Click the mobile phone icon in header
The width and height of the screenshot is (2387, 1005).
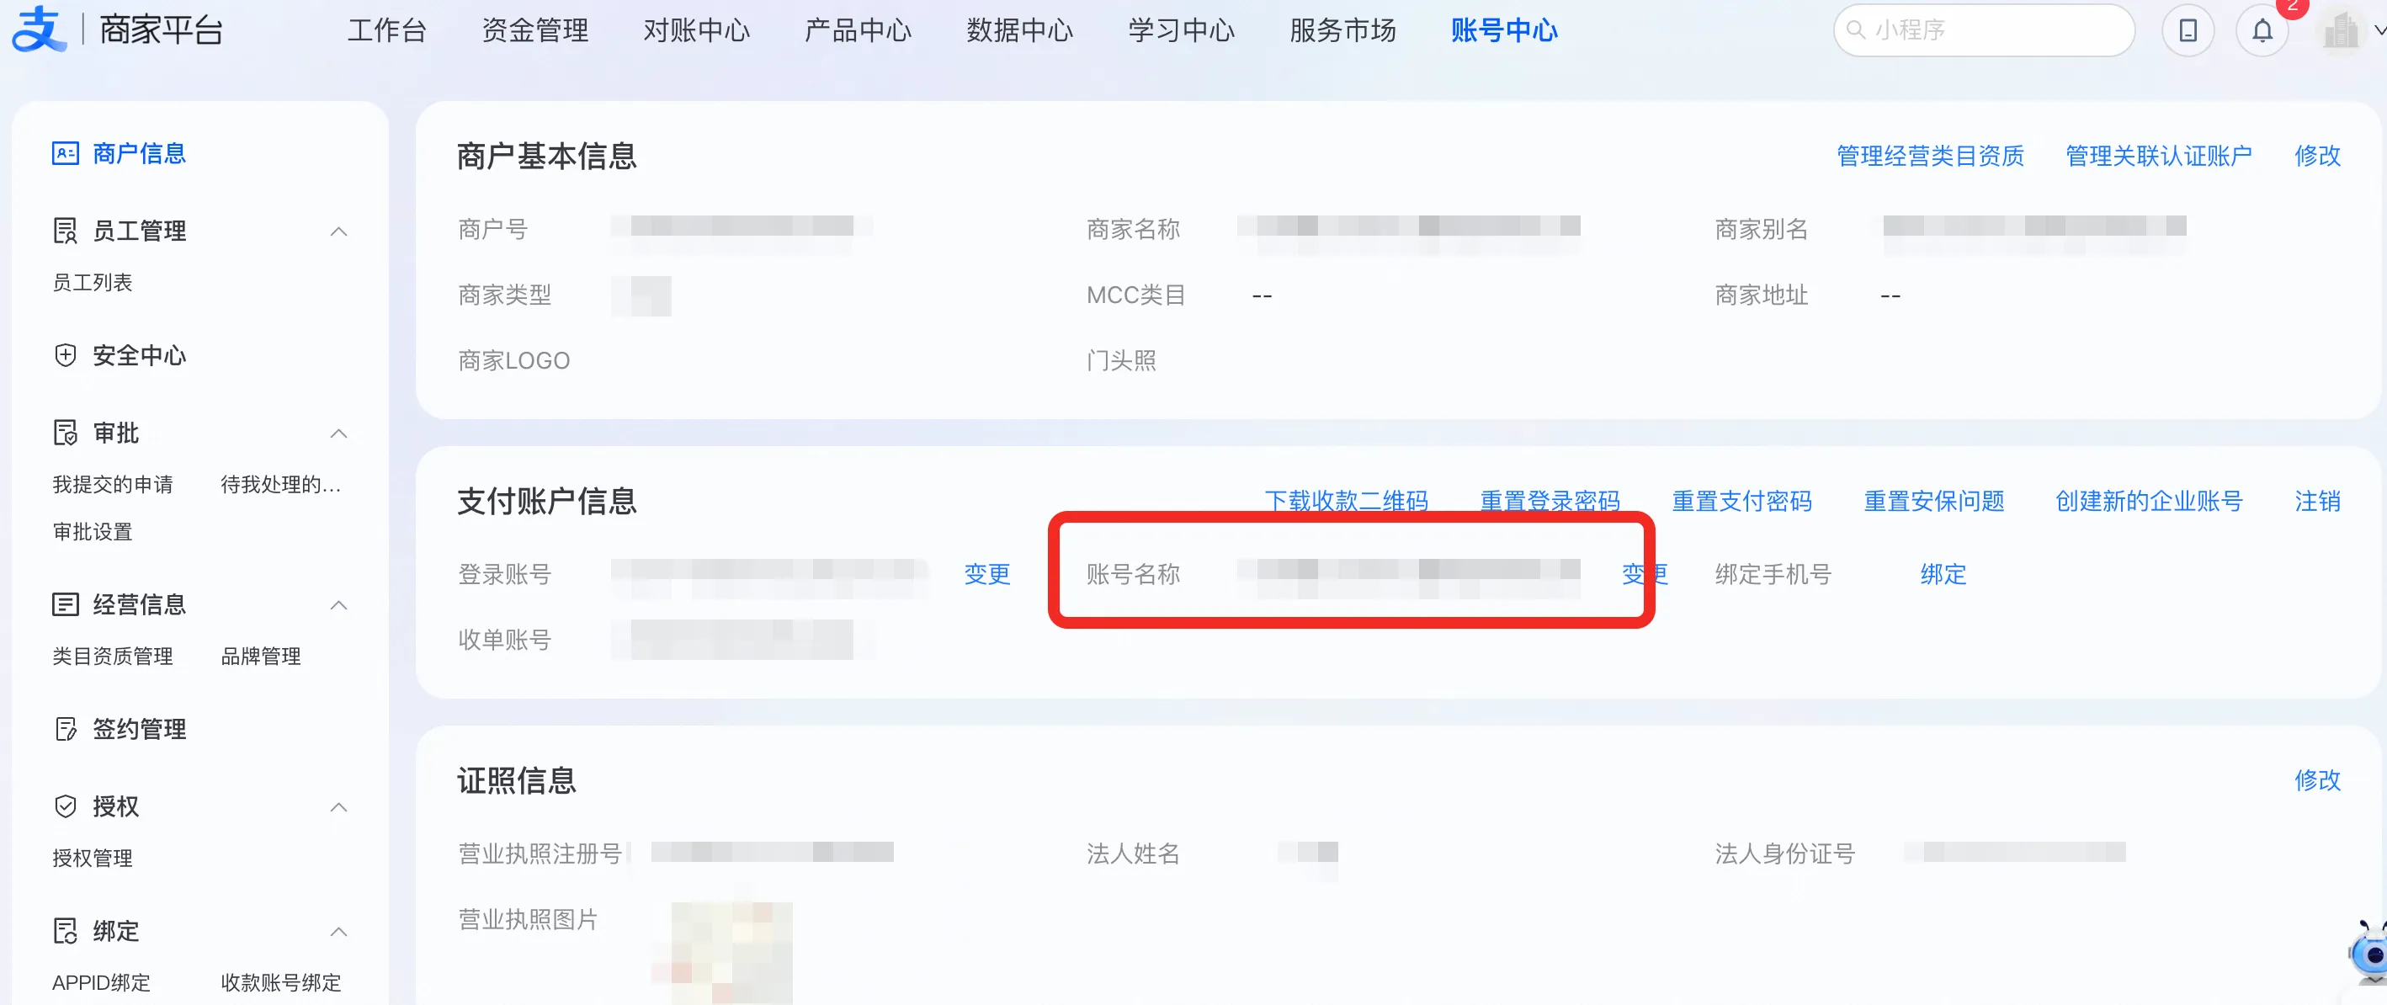[x=2188, y=30]
